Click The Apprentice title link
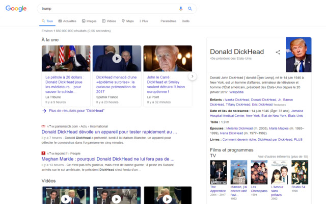Screen dimensions: 326x204 click(218, 189)
